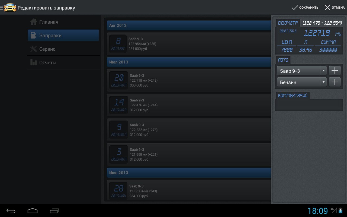Tap the Редактировать заправку title

(46, 8)
